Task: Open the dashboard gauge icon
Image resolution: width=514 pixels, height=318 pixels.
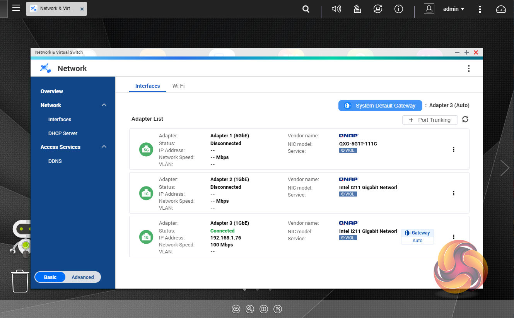Action: coord(501,9)
